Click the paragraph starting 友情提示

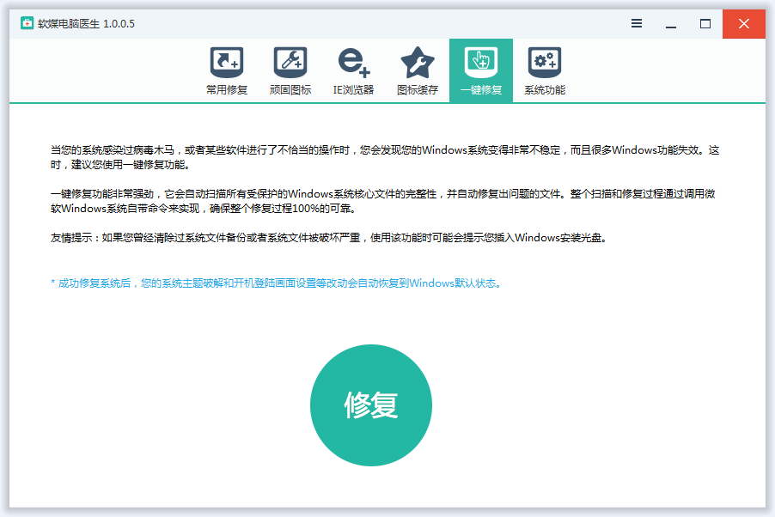point(329,238)
